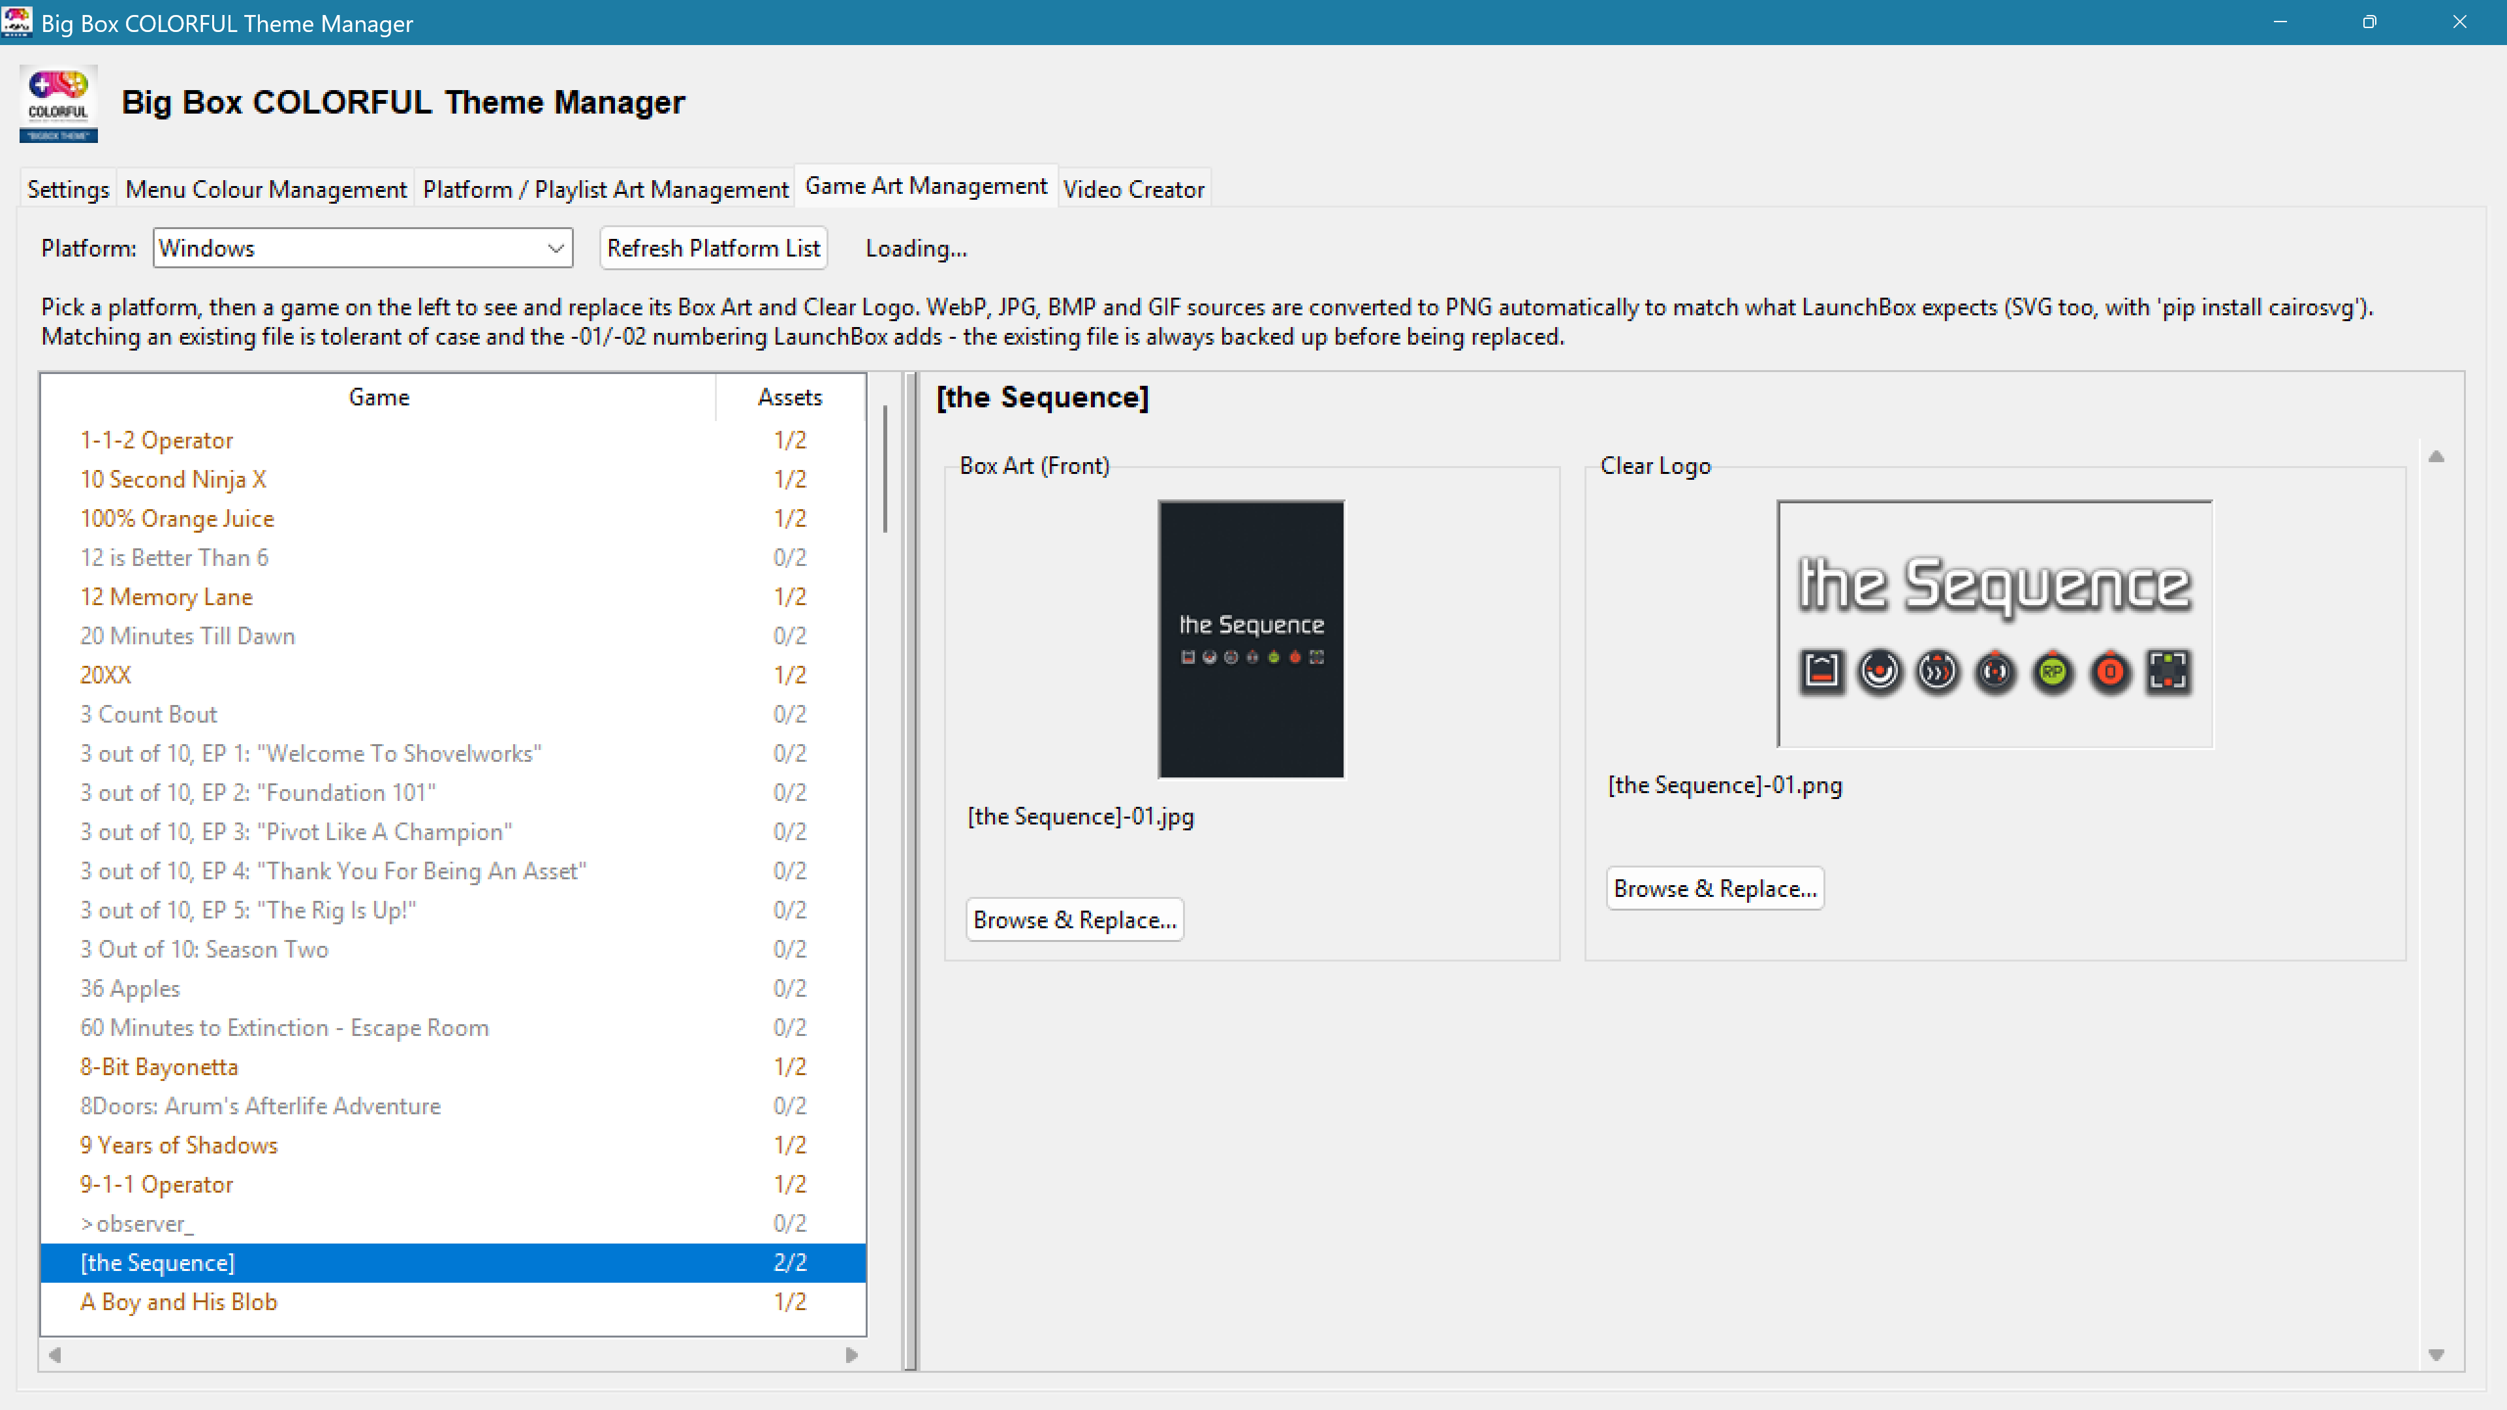Click the pane splitter between list and details
The width and height of the screenshot is (2507, 1410).
point(910,871)
